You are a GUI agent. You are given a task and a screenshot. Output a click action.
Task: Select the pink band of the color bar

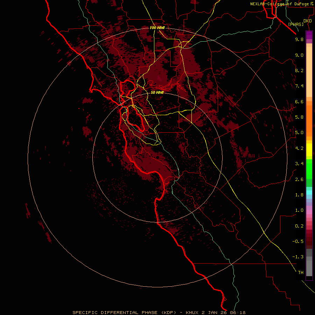[x=309, y=212]
